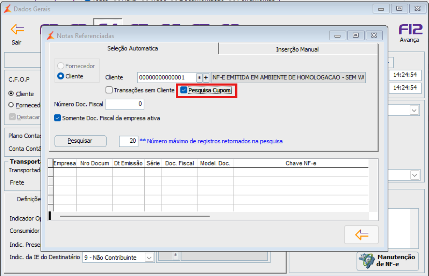429x276 pixels.
Task: Minimize the Notas Referenciadas window
Action: pos(337,35)
